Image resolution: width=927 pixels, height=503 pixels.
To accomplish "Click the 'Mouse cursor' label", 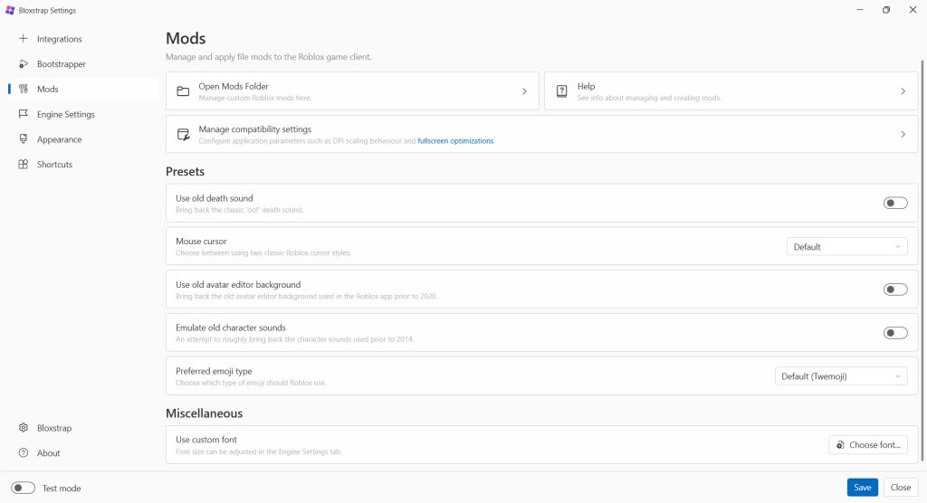I will click(201, 242).
